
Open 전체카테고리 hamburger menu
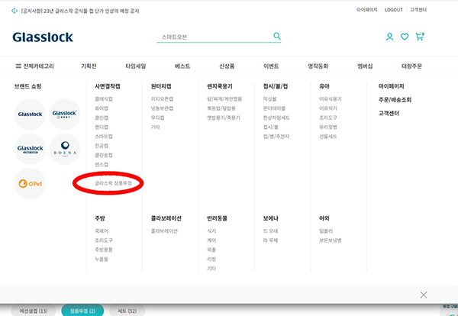click(35, 66)
